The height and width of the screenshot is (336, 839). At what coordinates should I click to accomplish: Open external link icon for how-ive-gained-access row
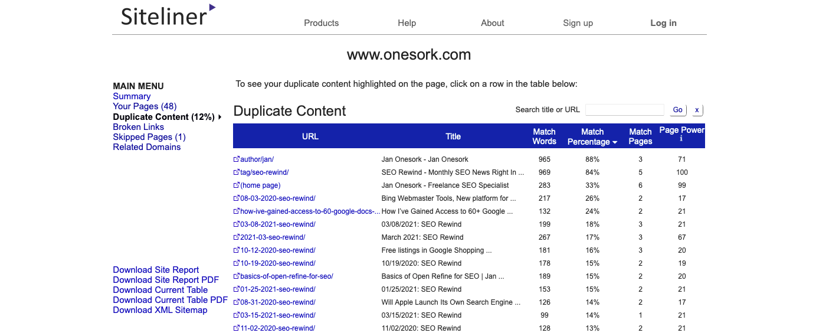[x=237, y=211]
